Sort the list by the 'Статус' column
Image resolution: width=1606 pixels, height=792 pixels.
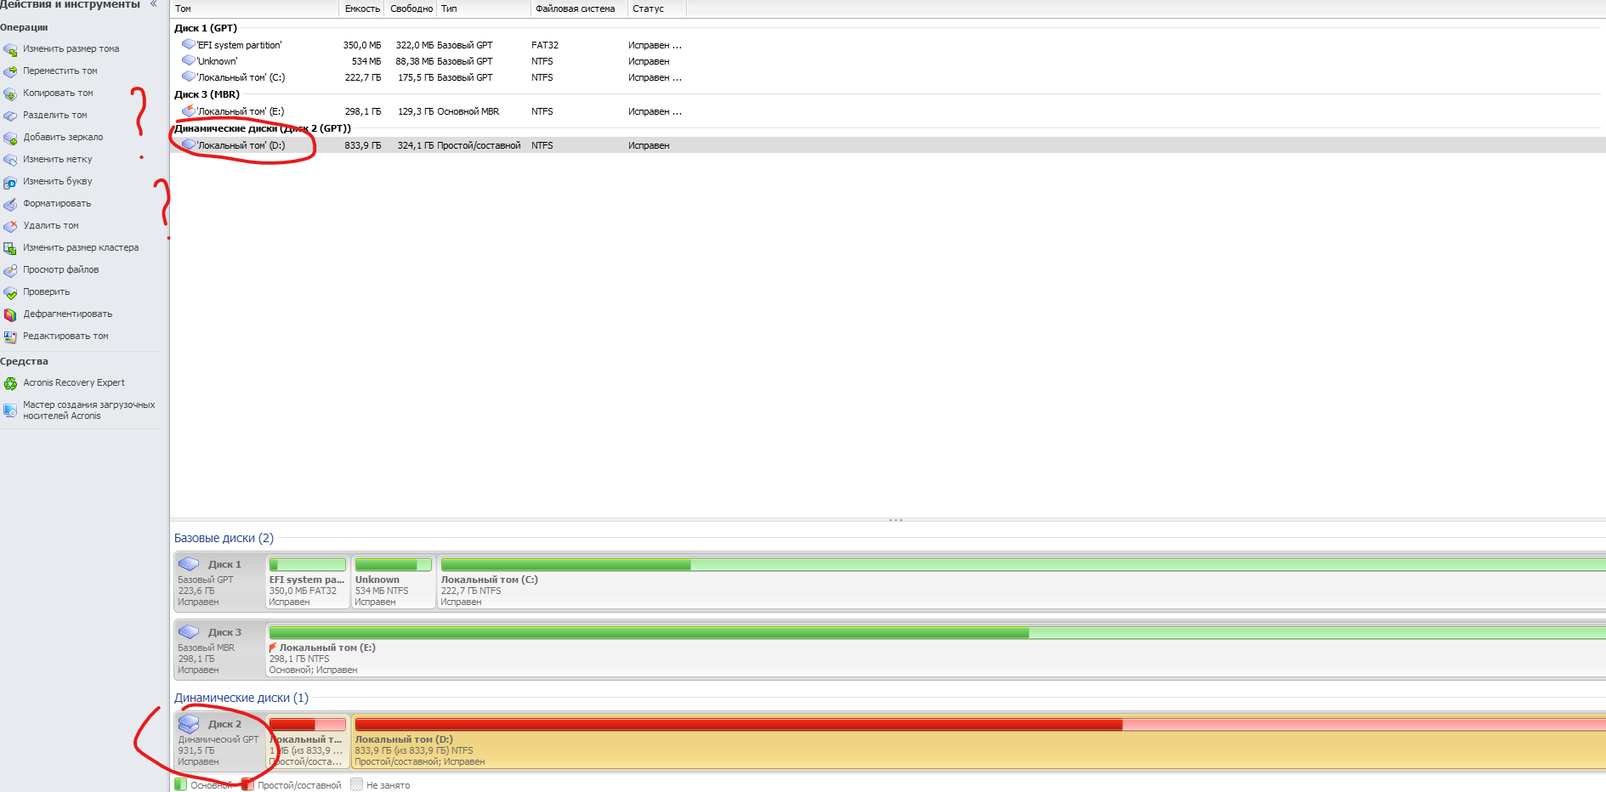(x=657, y=8)
